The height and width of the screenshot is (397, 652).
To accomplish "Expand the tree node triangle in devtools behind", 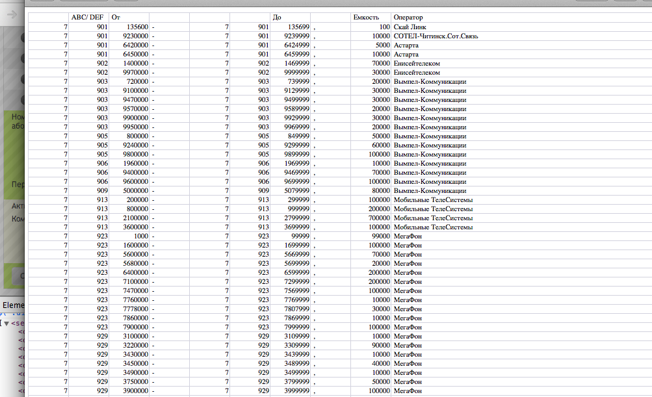I will 7,324.
